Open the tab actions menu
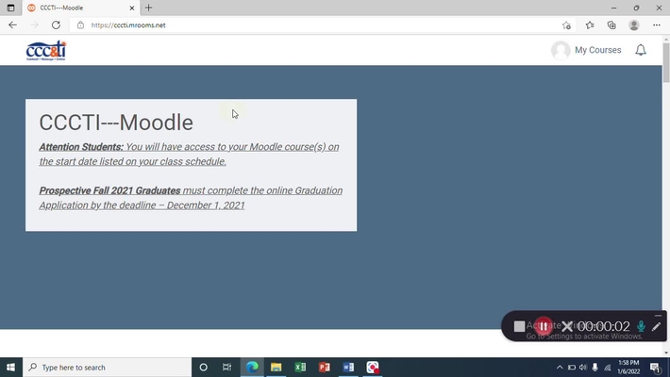The width and height of the screenshot is (670, 377). point(10,8)
